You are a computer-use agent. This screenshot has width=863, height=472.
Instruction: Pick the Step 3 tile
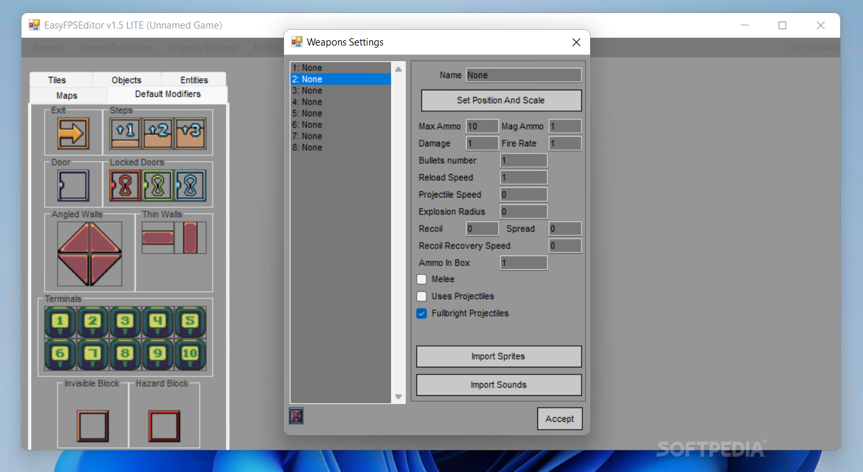(190, 133)
